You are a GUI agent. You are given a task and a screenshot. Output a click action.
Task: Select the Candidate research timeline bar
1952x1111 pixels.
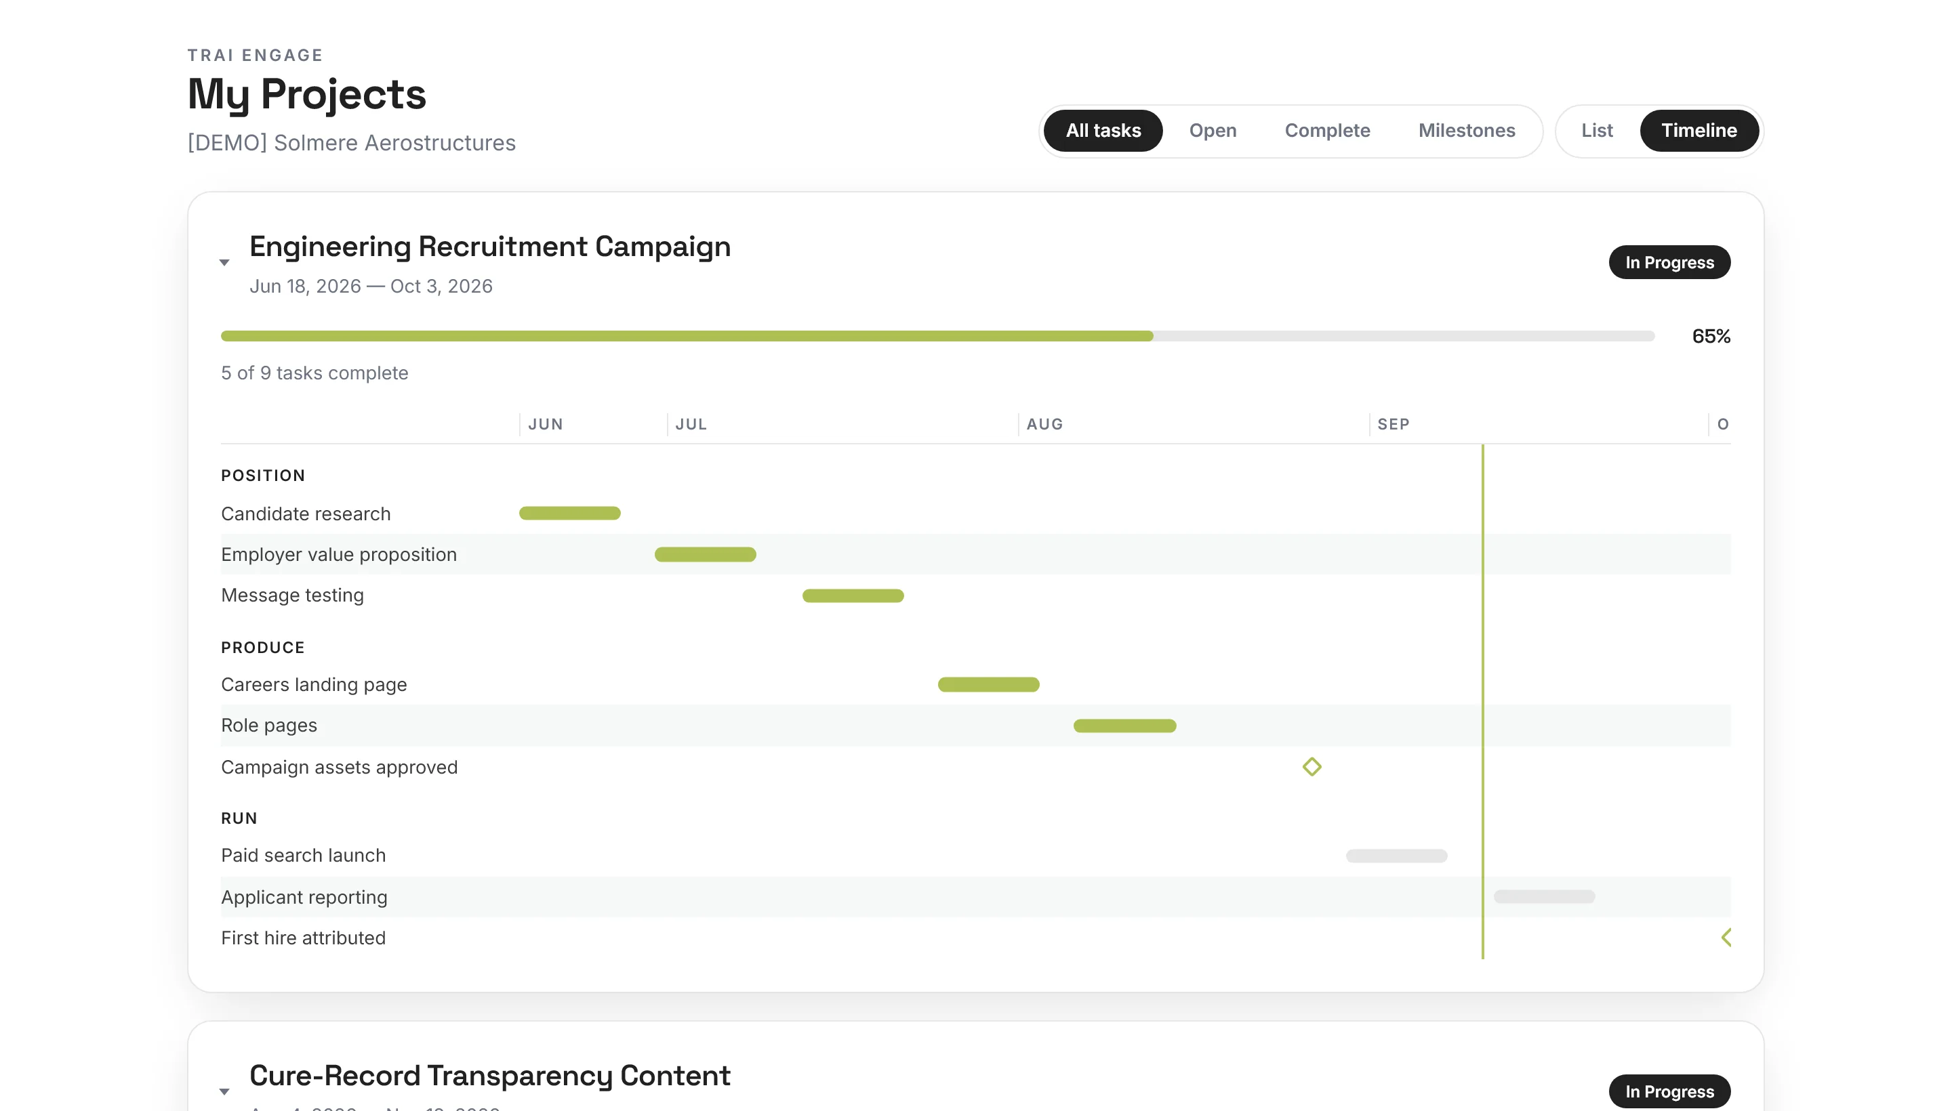tap(569, 513)
